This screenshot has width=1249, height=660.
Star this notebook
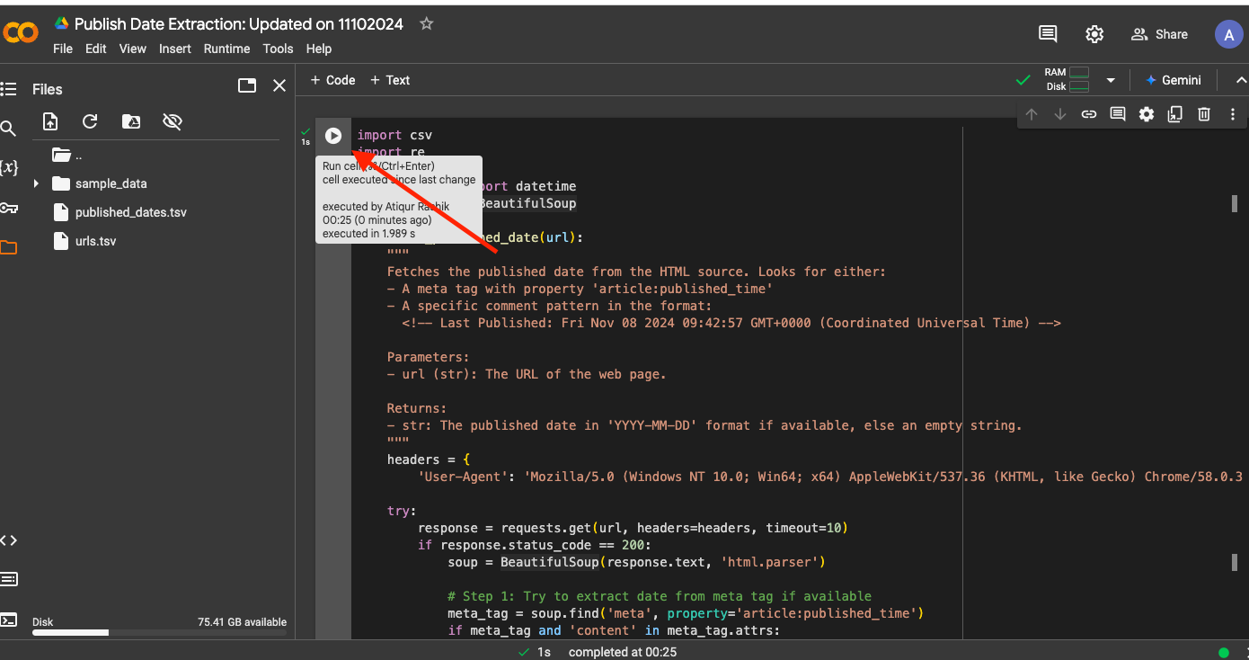pyautogui.click(x=426, y=24)
